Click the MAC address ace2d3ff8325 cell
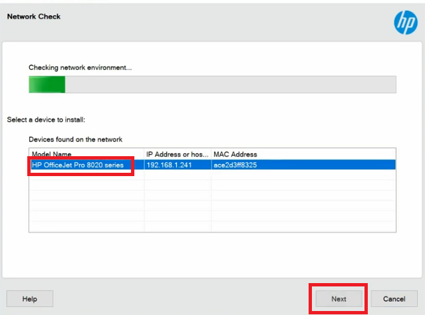This screenshot has width=425, height=315. [303, 165]
